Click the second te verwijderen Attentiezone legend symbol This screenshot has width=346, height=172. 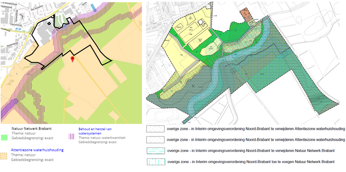tap(155, 140)
